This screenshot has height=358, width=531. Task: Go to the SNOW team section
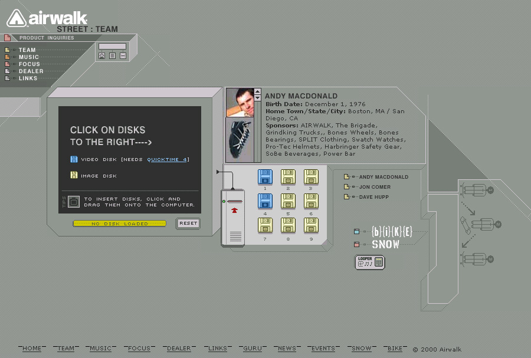coord(386,244)
